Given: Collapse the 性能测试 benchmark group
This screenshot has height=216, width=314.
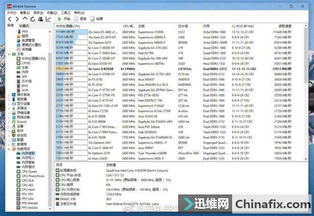Looking at the screenshot, I should point(9,149).
